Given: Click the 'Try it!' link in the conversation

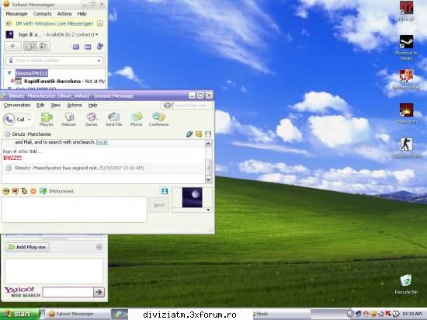Looking at the screenshot, I should (102, 142).
